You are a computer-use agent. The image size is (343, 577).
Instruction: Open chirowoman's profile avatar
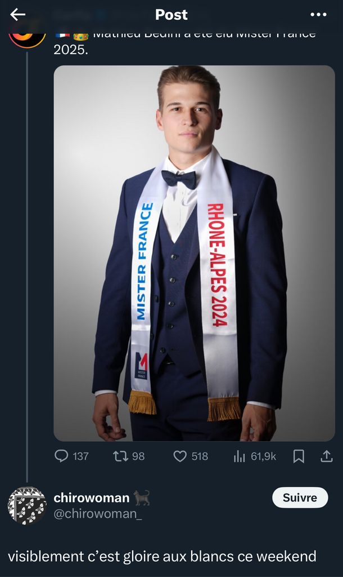[x=27, y=505]
